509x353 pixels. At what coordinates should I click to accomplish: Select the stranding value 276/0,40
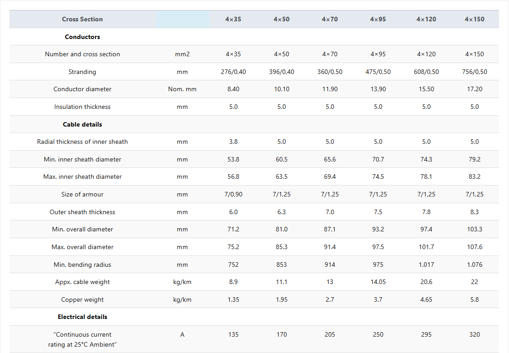point(233,72)
